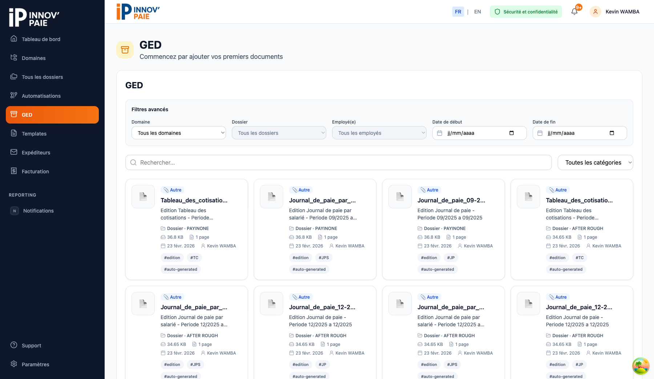Click the user avatar icon
Screen dimensions: 654x379
click(x=595, y=12)
